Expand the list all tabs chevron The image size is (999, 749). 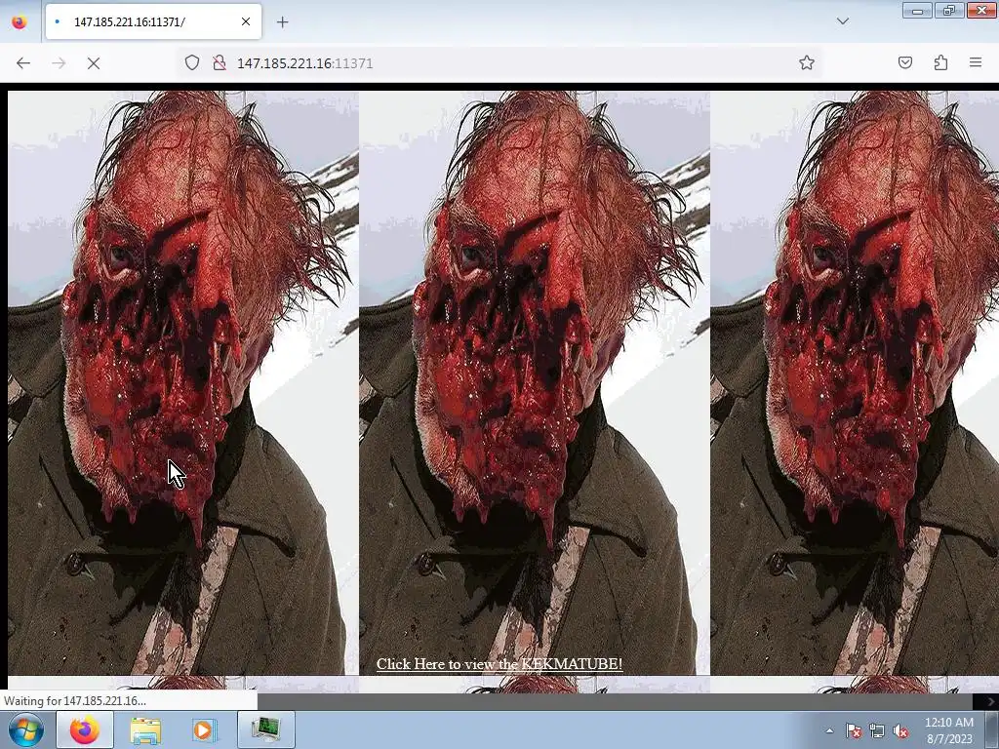843,21
